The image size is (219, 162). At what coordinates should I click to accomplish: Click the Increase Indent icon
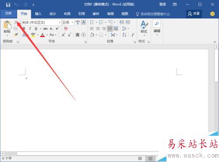pos(128,22)
